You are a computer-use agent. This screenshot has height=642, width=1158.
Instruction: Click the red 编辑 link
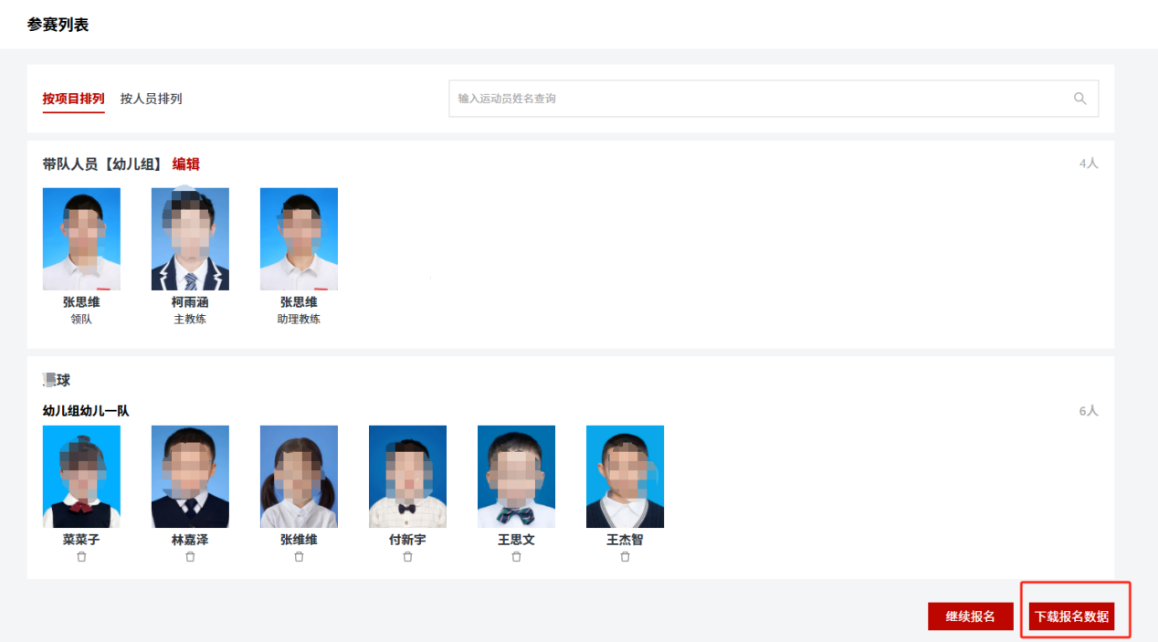click(x=186, y=164)
